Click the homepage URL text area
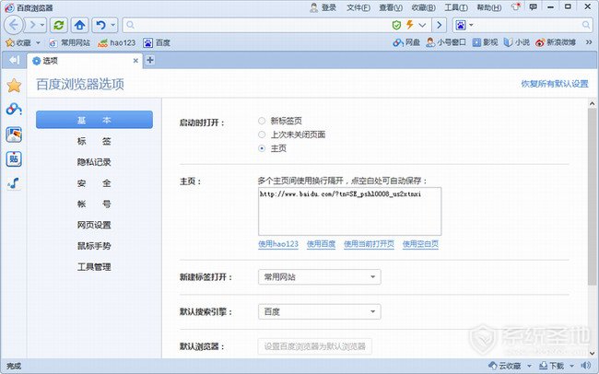 [x=349, y=211]
